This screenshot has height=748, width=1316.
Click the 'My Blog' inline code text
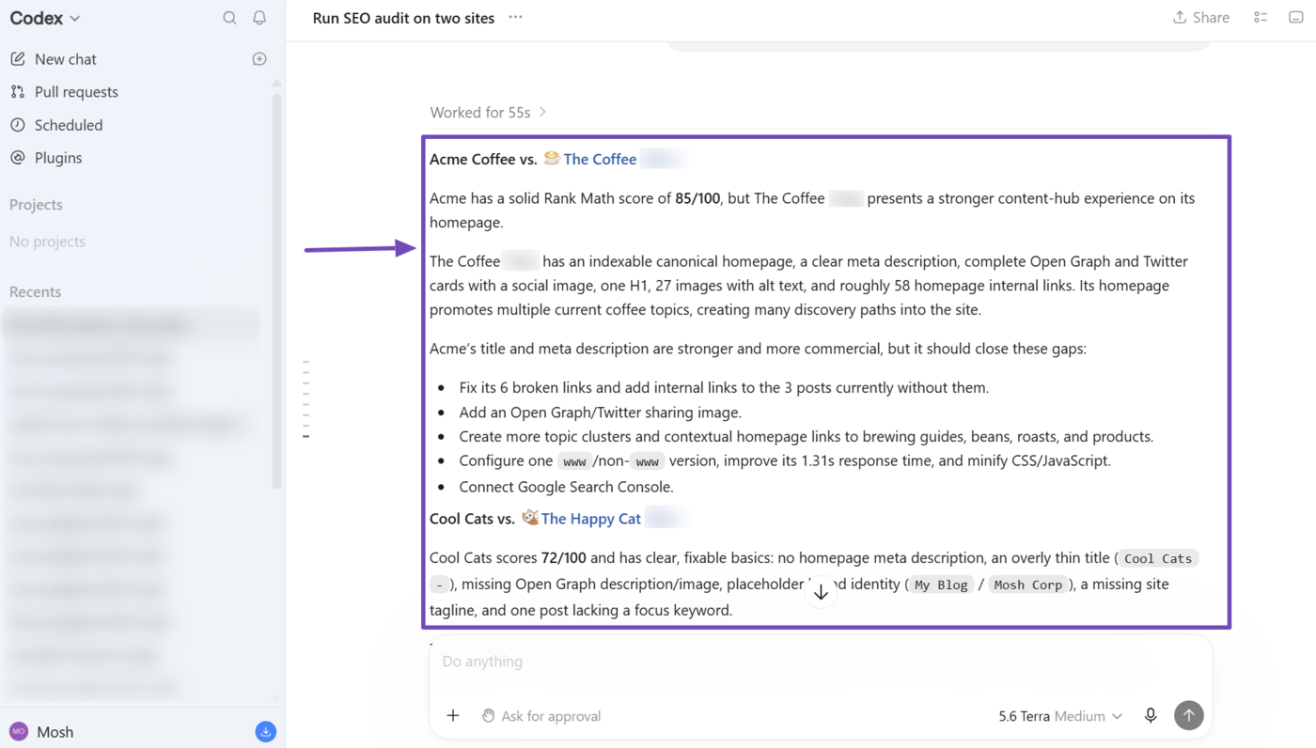pos(941,584)
